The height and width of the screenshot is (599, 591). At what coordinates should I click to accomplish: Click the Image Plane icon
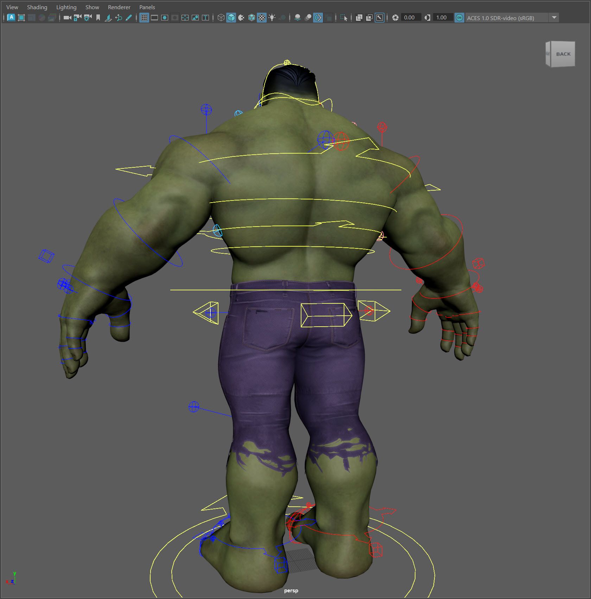pyautogui.click(x=108, y=18)
